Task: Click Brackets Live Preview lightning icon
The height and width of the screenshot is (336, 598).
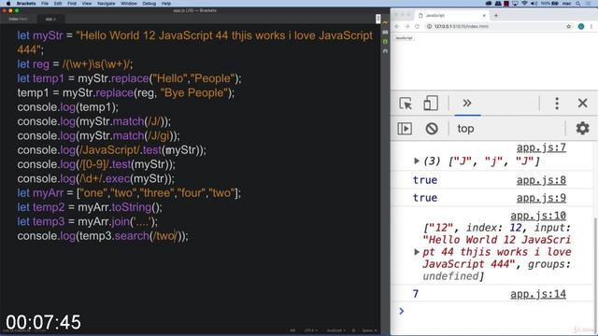Action: (x=385, y=22)
